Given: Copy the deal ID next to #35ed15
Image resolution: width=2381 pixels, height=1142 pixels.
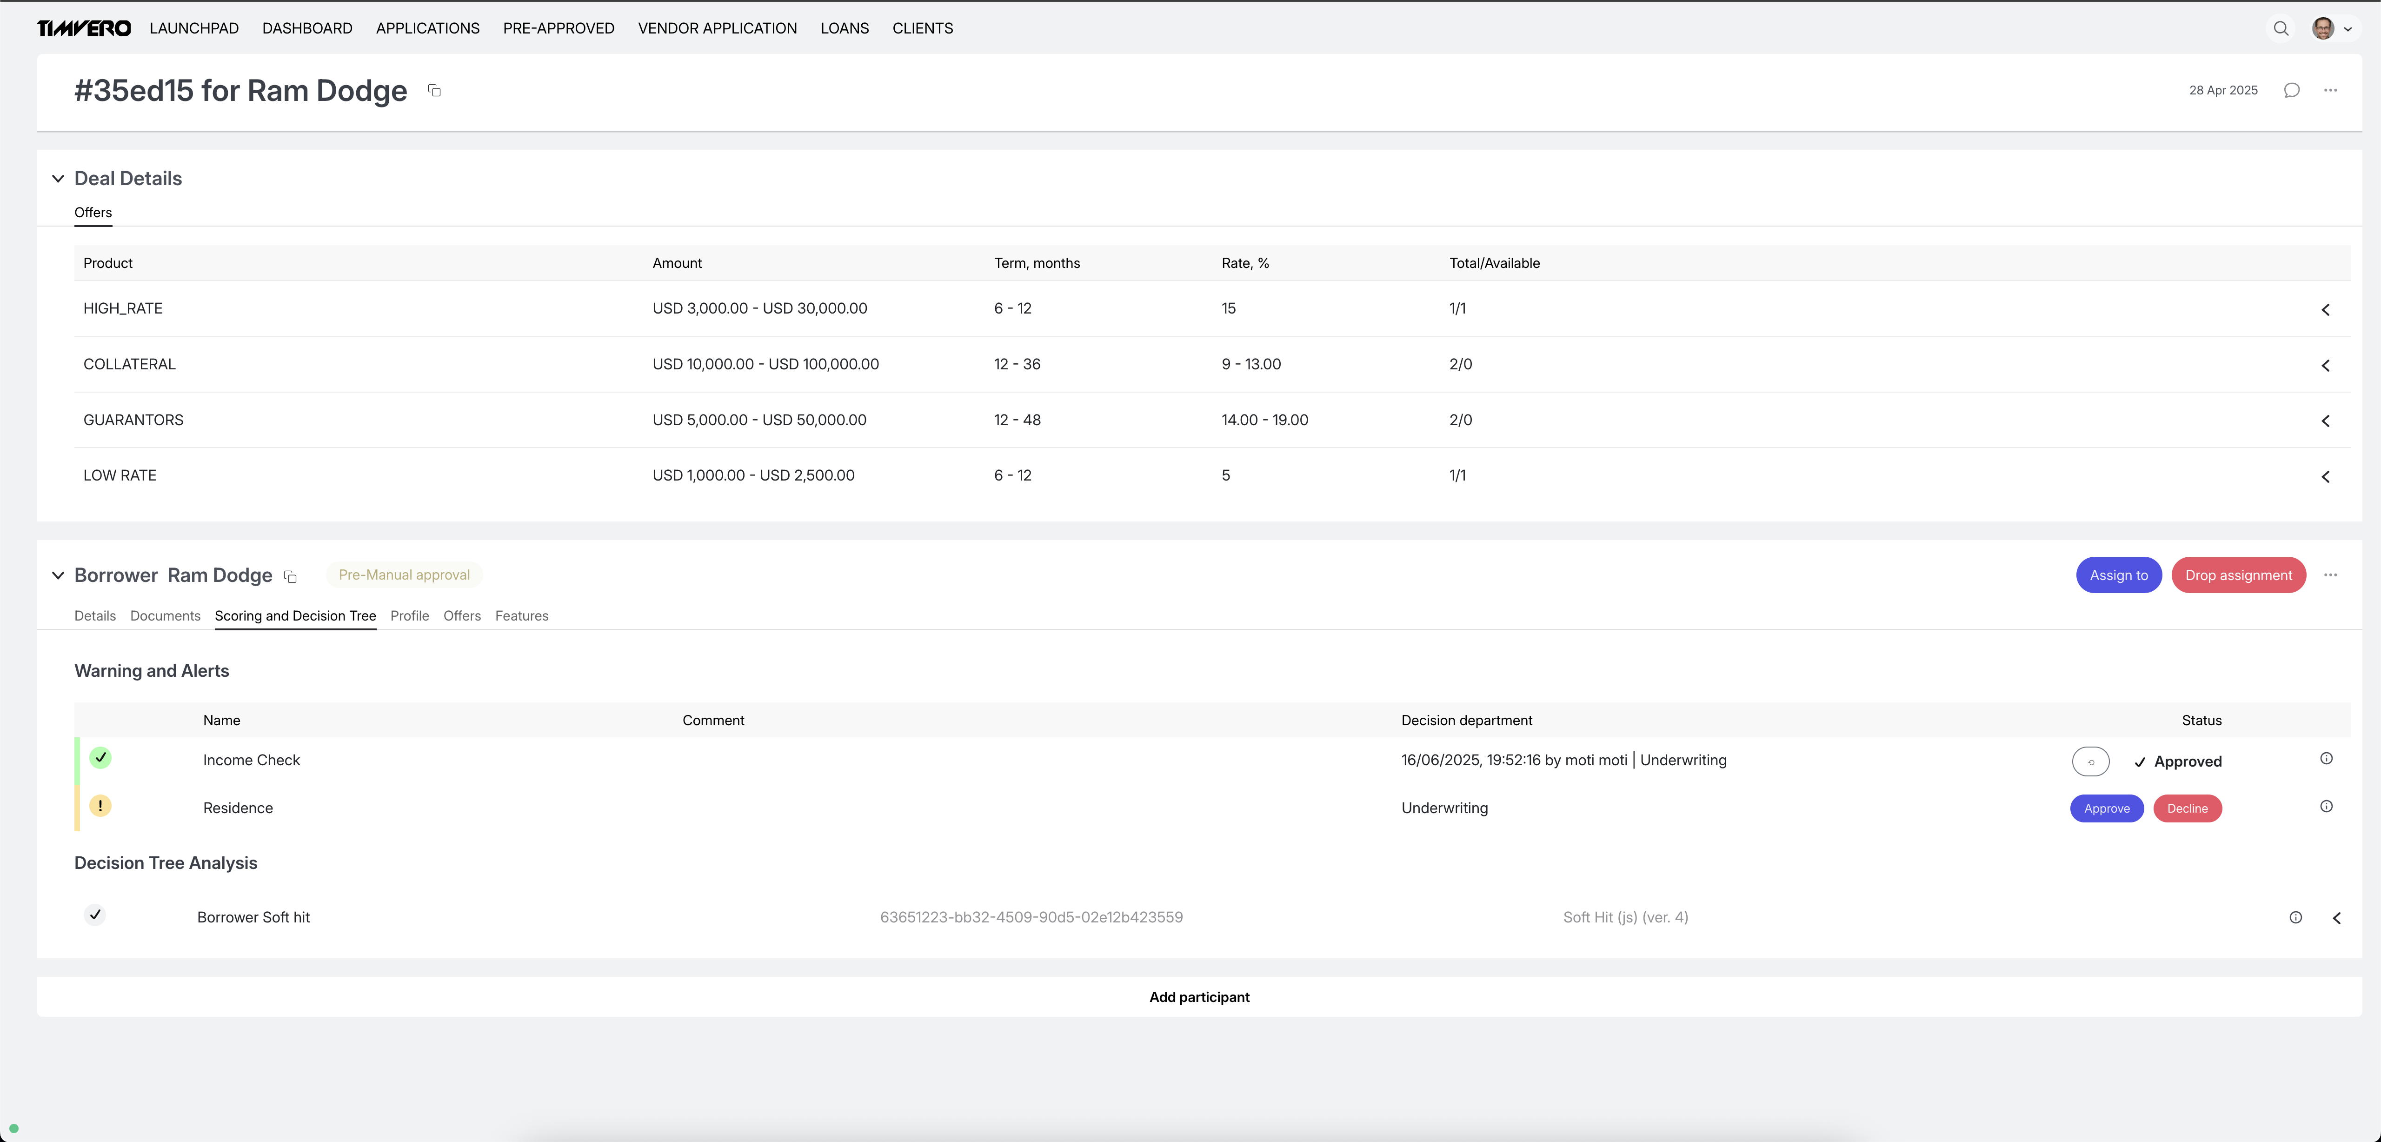Looking at the screenshot, I should pos(434,91).
